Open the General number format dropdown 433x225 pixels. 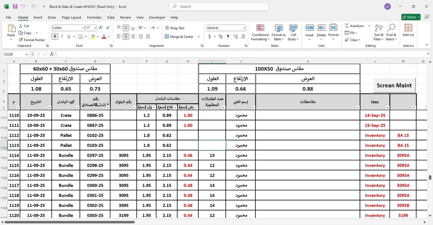pyautogui.click(x=244, y=28)
